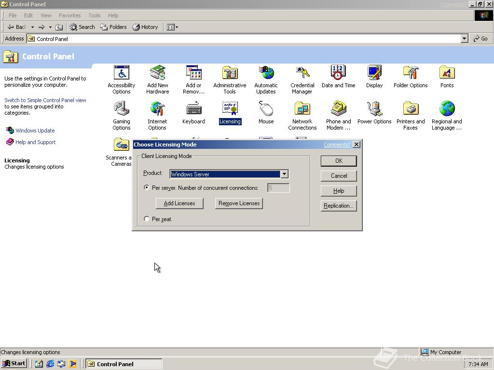The height and width of the screenshot is (370, 494).
Task: Expand the Product dropdown list
Action: click(284, 174)
